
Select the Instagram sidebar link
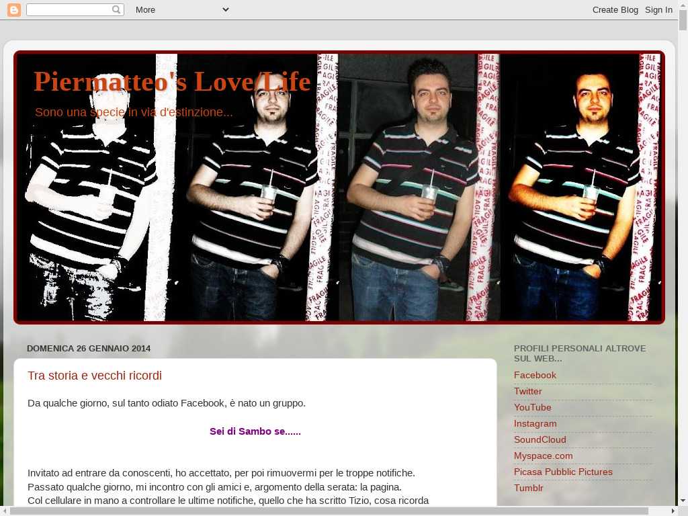(535, 423)
